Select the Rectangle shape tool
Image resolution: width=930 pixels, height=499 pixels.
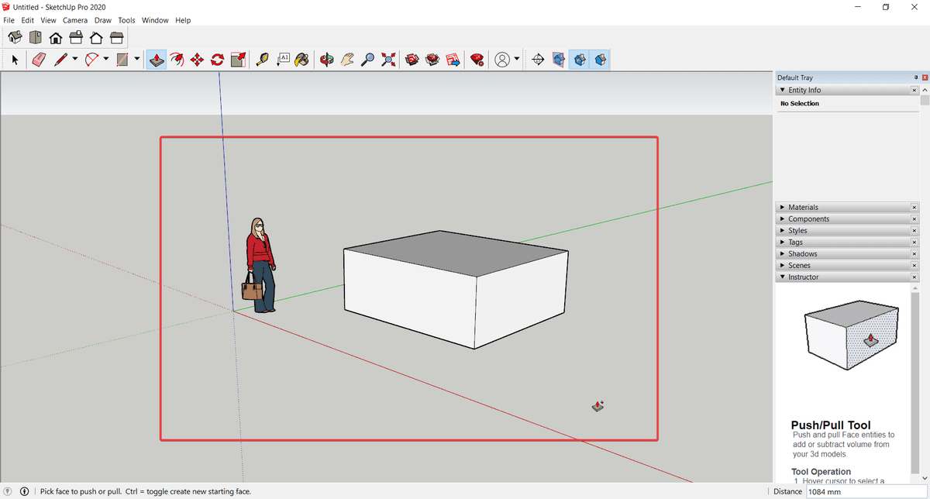pos(123,60)
